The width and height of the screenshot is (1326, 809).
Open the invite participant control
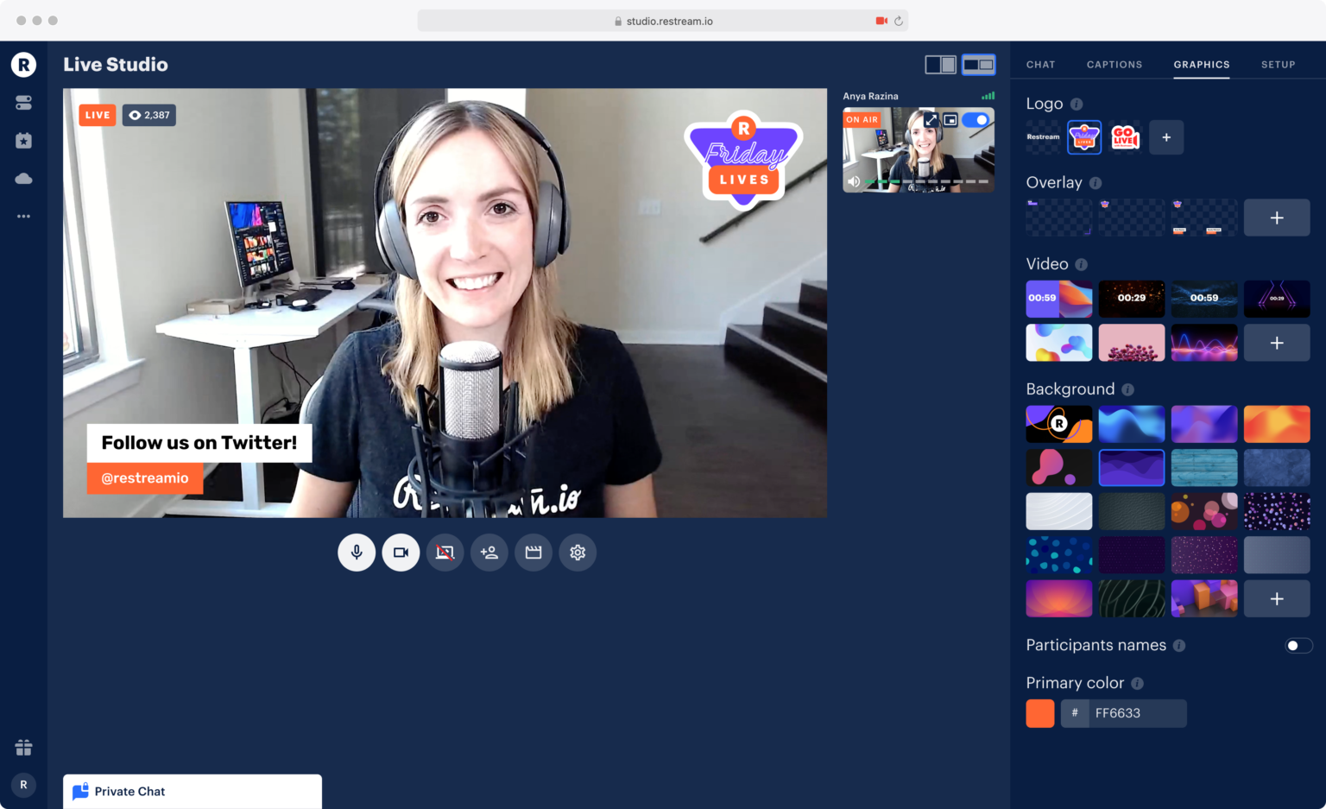[x=489, y=553]
